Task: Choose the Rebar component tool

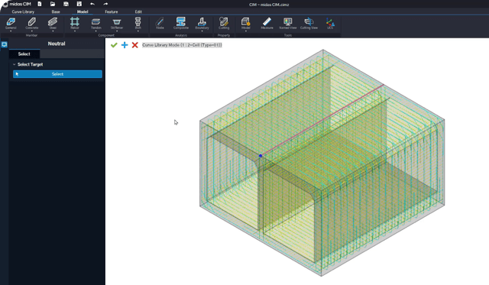Action: (x=75, y=23)
